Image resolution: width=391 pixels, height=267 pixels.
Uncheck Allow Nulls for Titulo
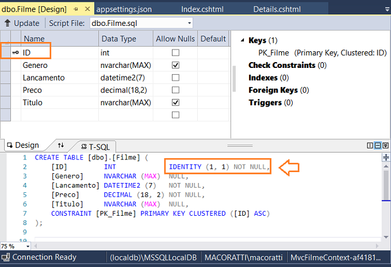pos(175,102)
